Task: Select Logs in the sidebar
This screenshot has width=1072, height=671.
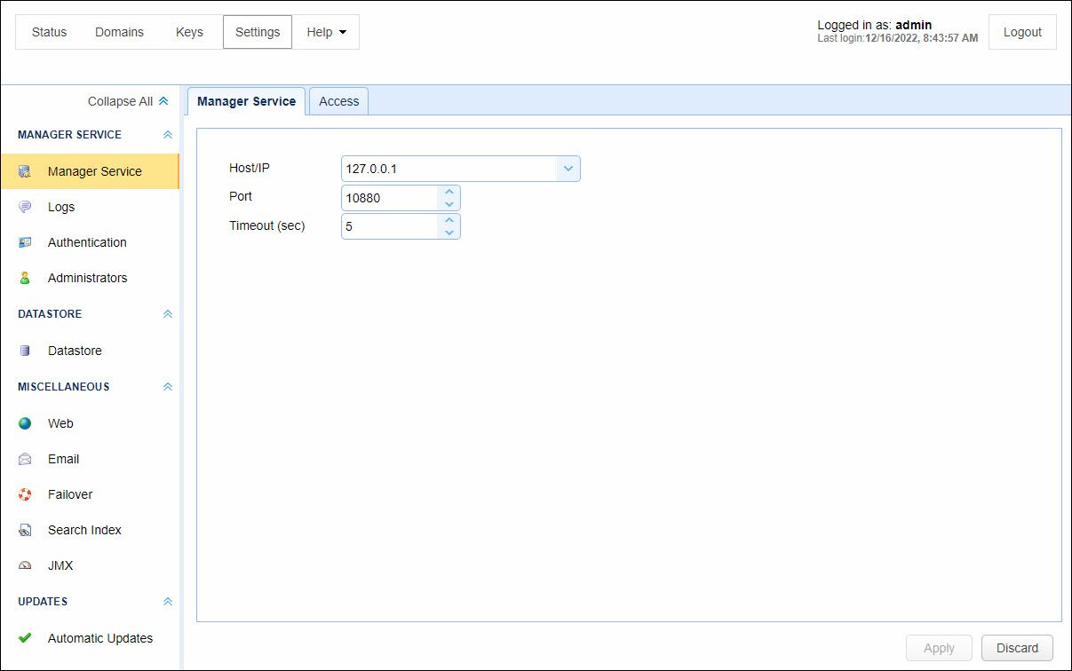Action: coord(90,207)
